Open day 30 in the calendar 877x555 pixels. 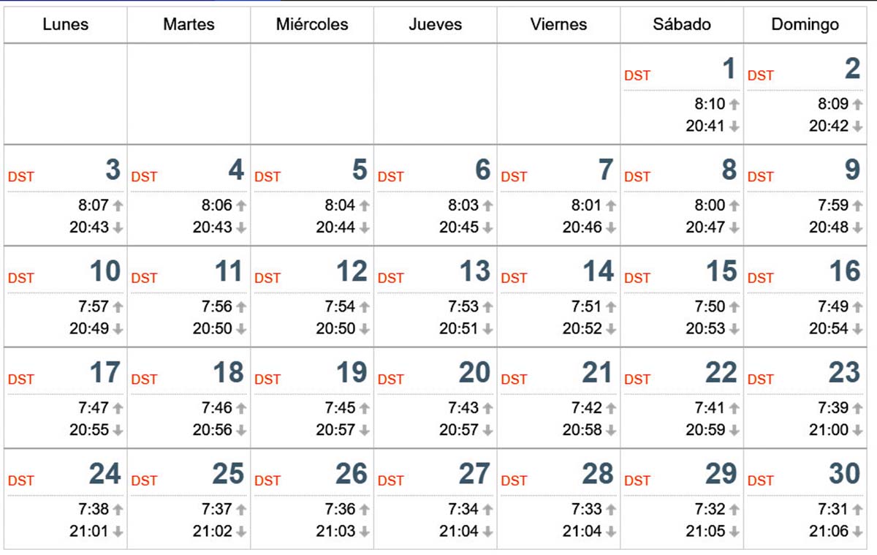[806, 499]
